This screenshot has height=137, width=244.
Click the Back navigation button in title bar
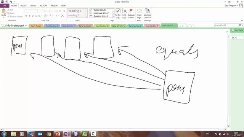(x=7, y=2)
